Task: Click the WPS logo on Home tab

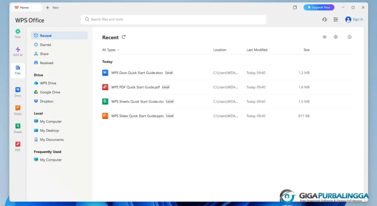Action: pos(17,7)
